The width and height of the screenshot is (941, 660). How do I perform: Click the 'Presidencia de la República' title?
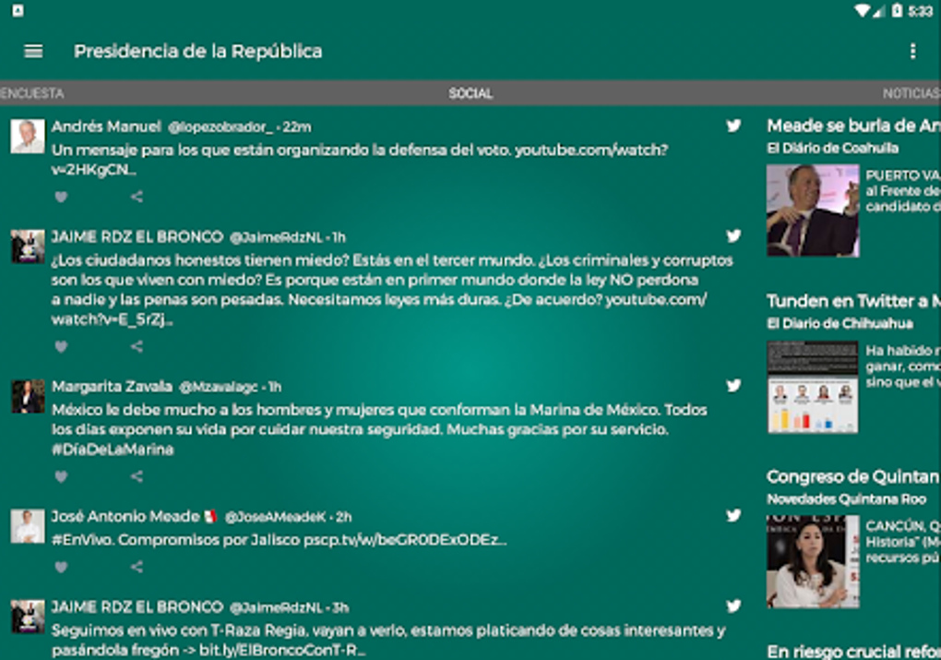point(197,52)
